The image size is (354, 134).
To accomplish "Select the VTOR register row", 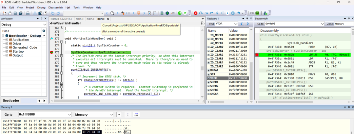I will [x=228, y=78].
